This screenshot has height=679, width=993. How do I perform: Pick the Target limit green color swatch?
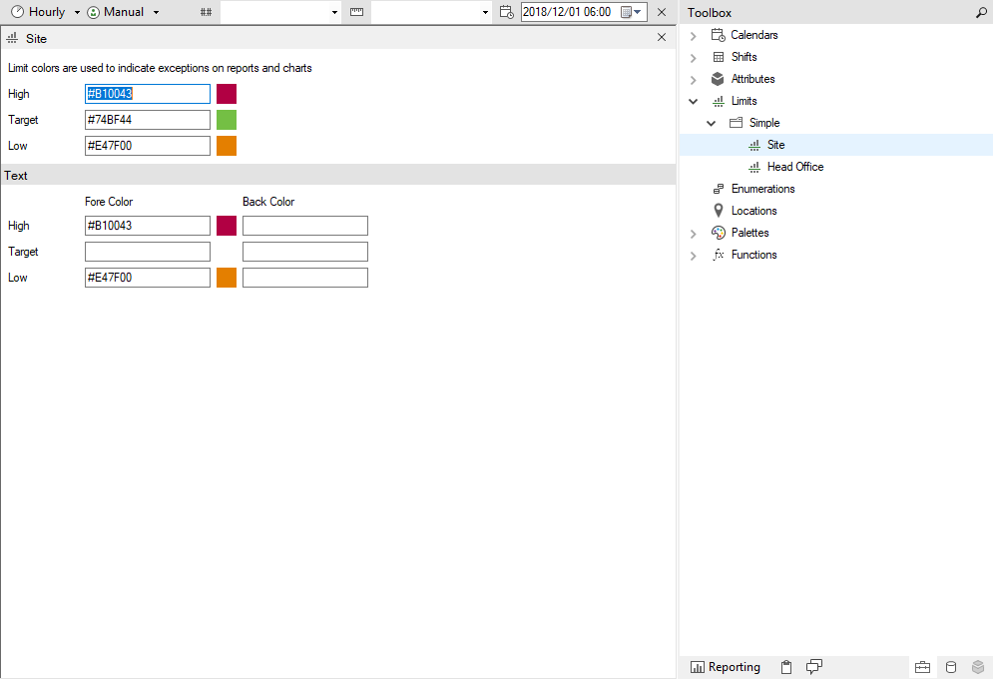coord(227,120)
